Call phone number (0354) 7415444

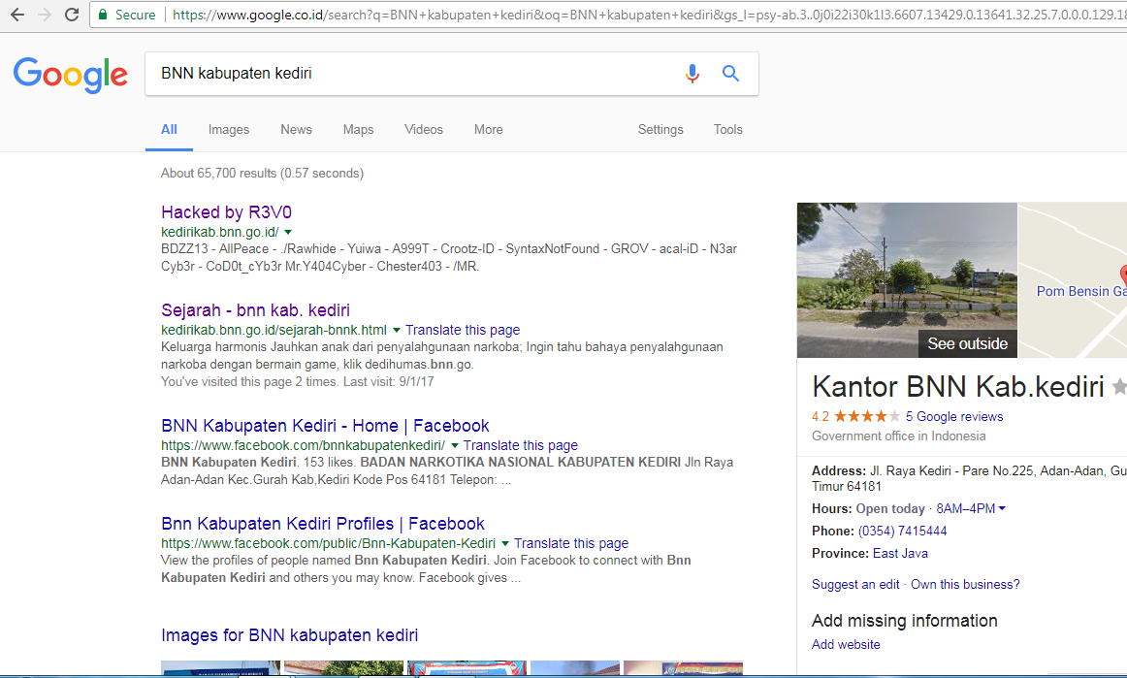[x=902, y=531]
